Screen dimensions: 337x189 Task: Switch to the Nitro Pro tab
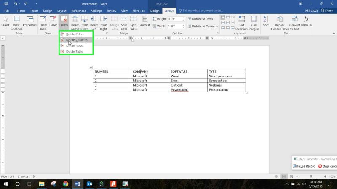(x=139, y=11)
